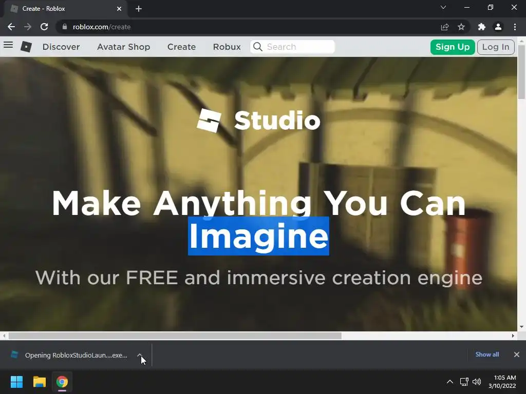This screenshot has height=394, width=526.
Task: Open the clock showing 1:05 AM
Action: (x=502, y=382)
